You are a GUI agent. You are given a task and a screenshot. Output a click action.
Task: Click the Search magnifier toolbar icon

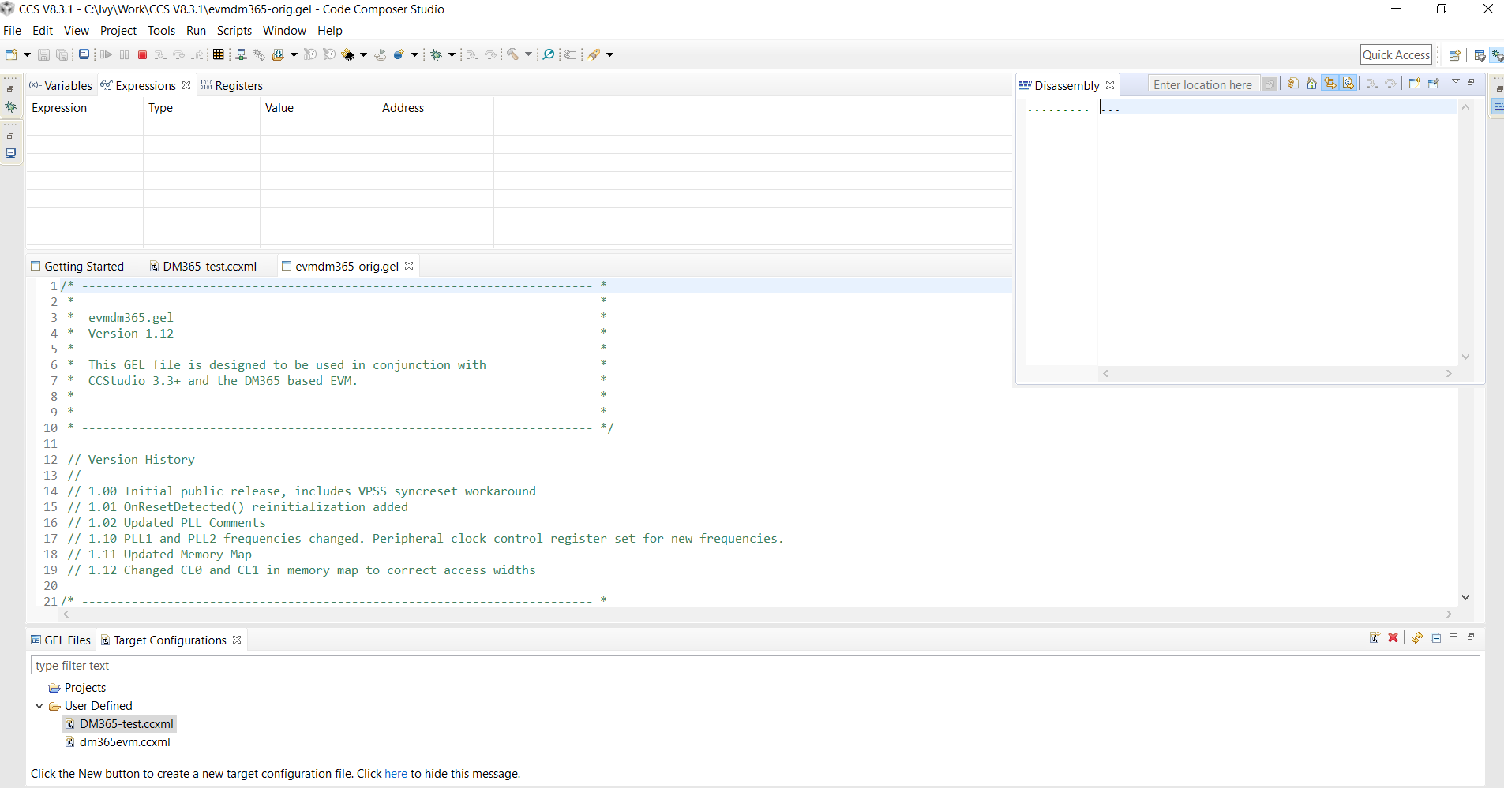click(548, 54)
